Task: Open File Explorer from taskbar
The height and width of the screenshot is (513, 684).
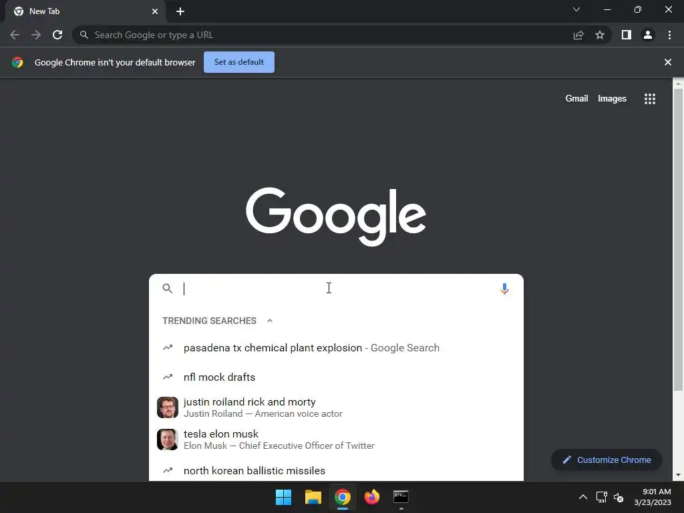Action: 313,497
